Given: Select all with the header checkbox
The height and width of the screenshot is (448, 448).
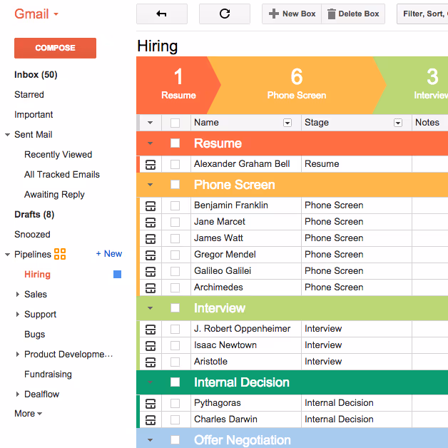Looking at the screenshot, I should tap(175, 123).
